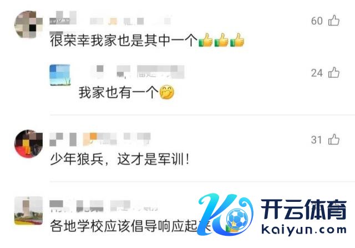
Task: Open blurred username above 我家也有一个 reply
Action: [x=138, y=72]
